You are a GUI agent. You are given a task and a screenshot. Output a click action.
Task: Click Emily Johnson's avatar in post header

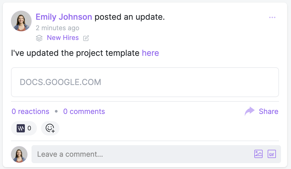point(21,21)
